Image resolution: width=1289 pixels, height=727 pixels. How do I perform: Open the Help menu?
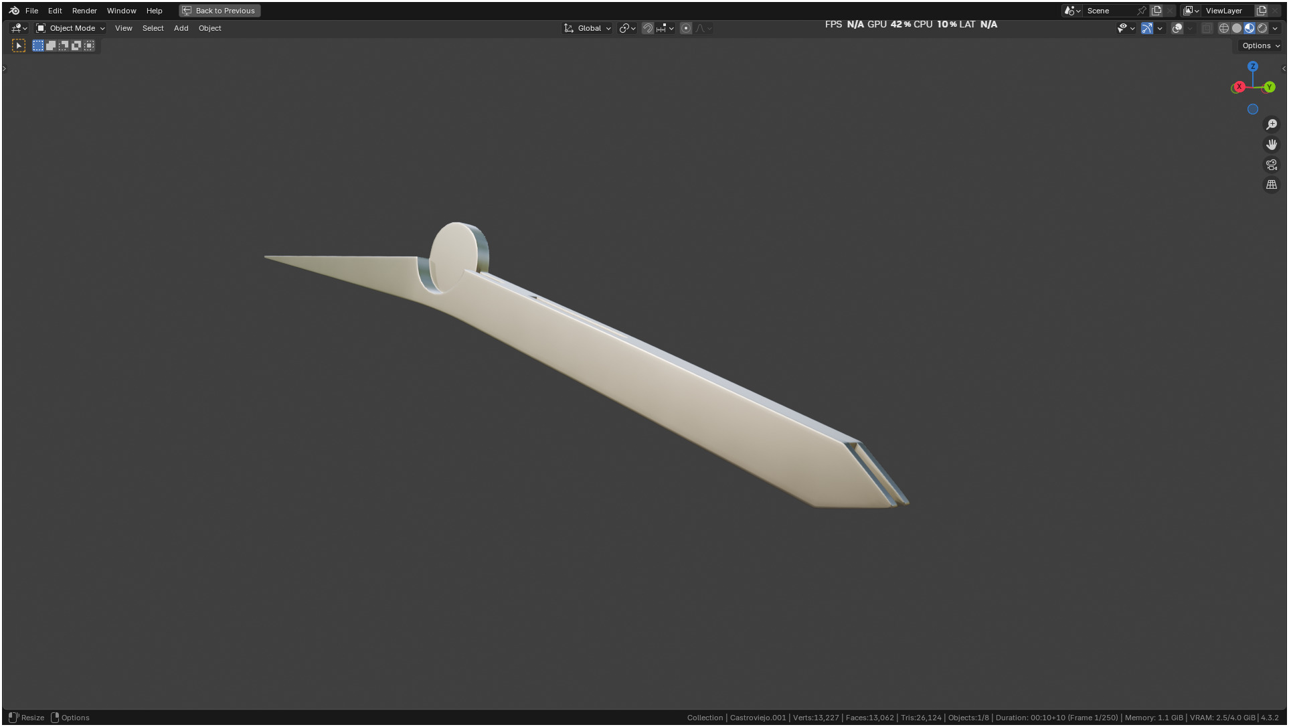pos(154,11)
